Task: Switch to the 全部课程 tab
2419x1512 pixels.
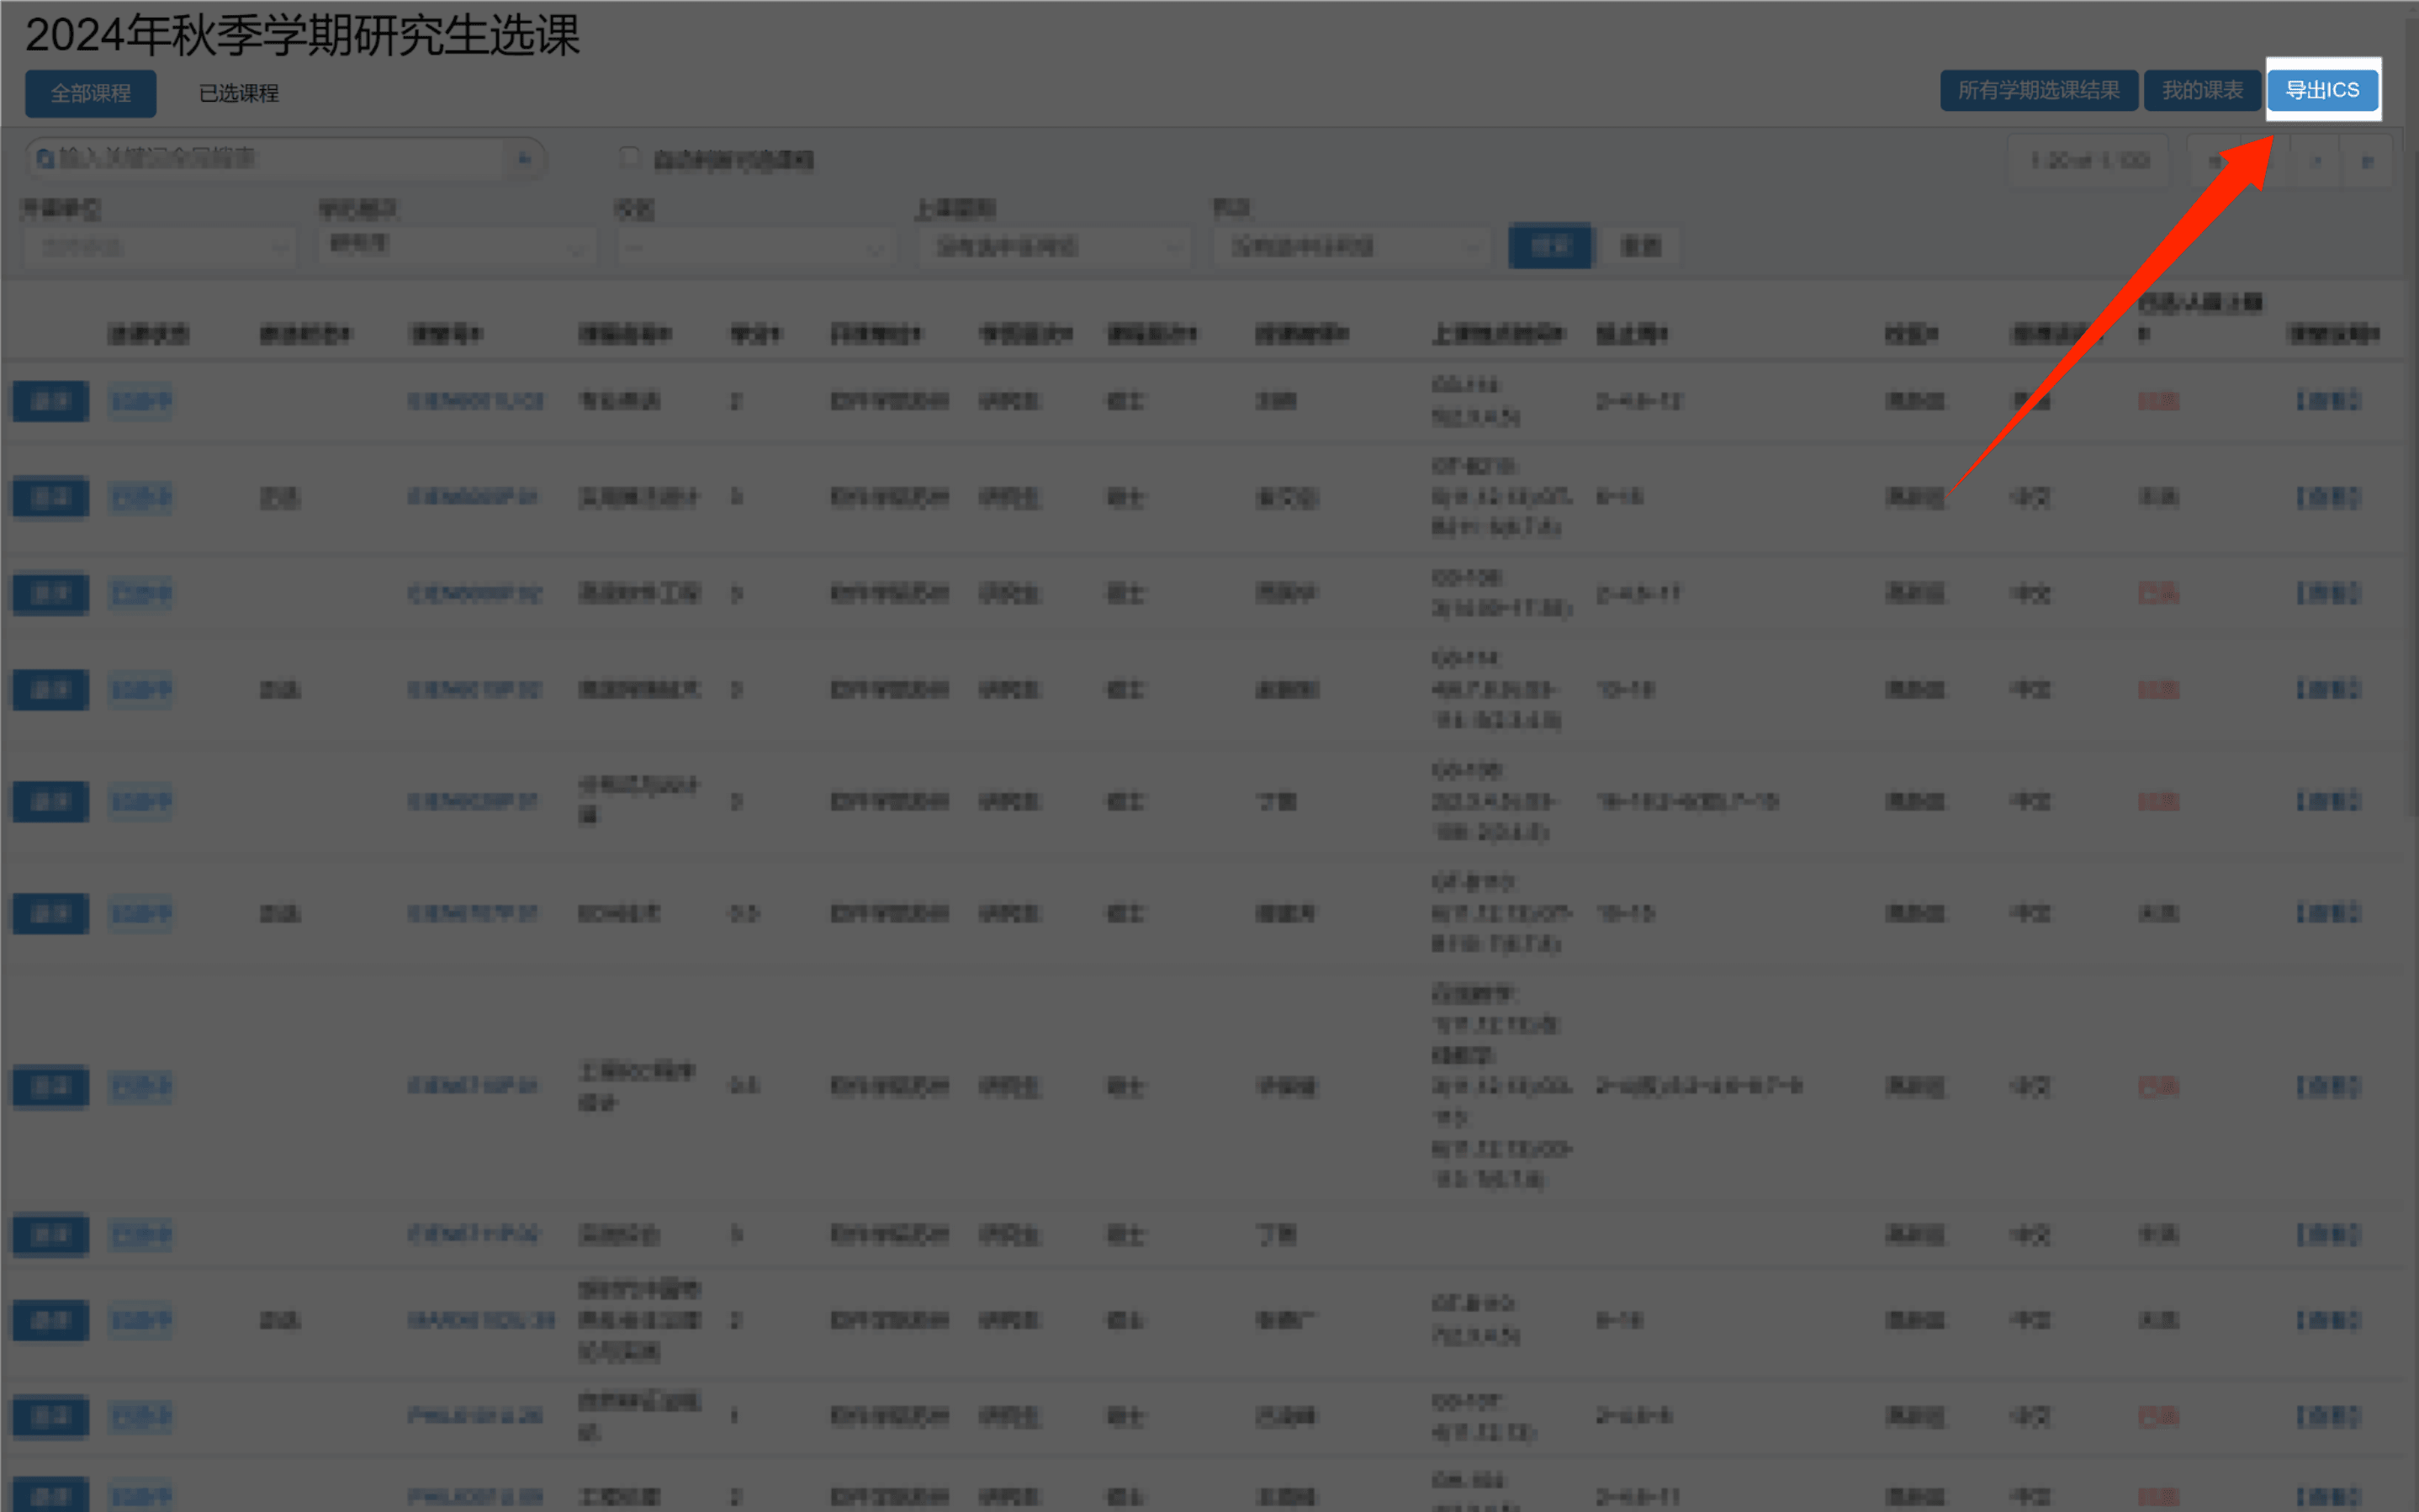Action: [90, 93]
